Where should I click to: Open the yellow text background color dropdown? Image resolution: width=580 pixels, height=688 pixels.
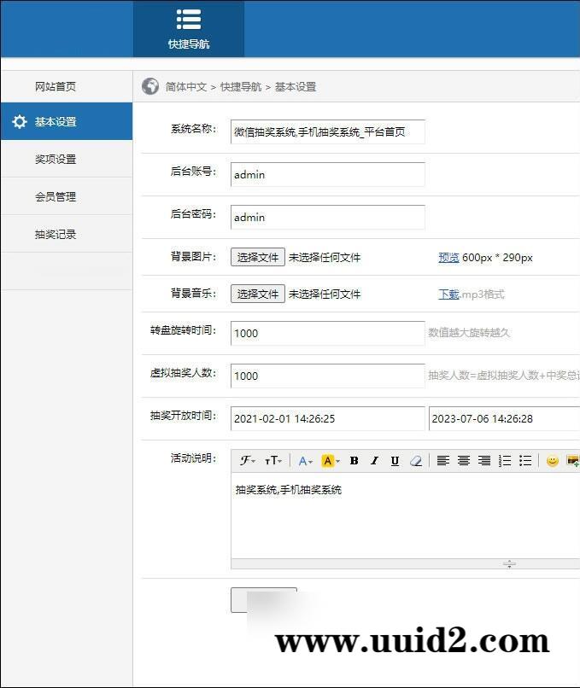pyautogui.click(x=331, y=461)
